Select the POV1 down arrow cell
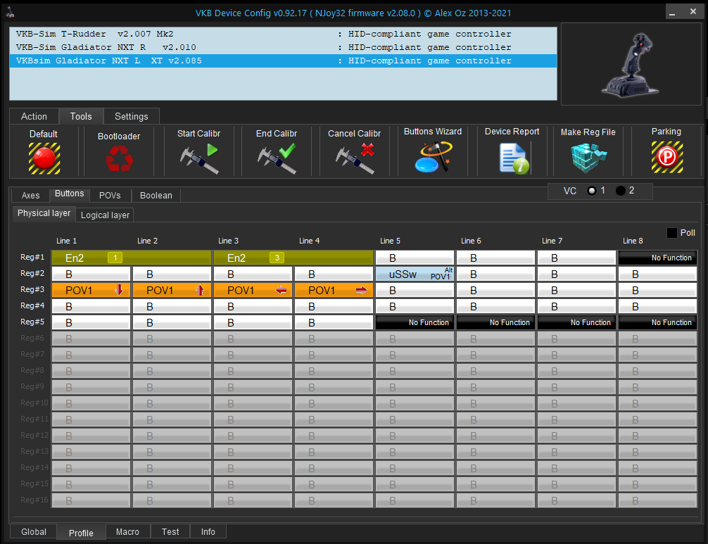This screenshot has width=708, height=544. 91,290
